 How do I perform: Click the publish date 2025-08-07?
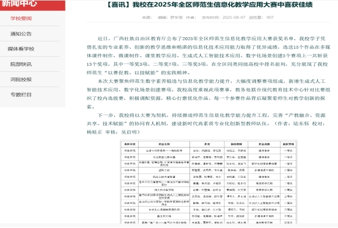coord(234,18)
